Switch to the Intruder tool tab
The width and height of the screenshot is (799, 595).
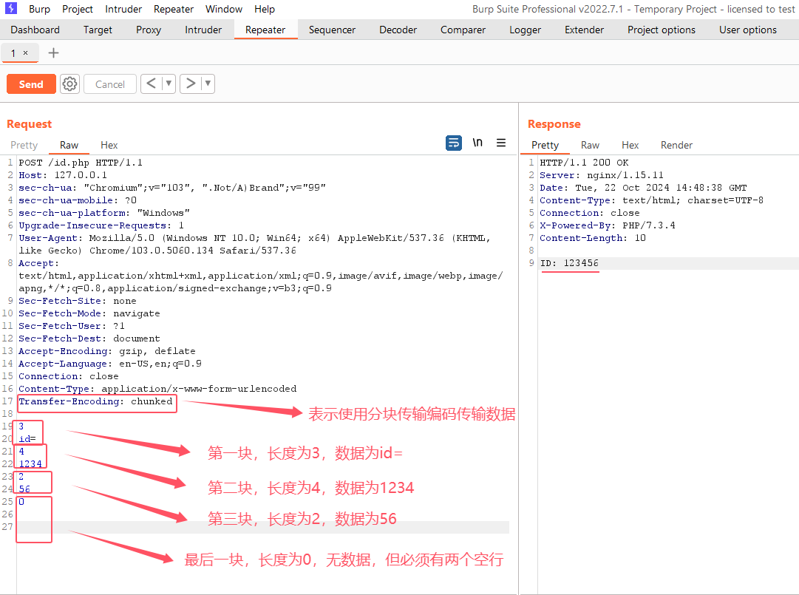203,30
